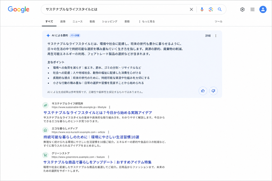The image size is (272, 181).
Task: Give thumbs up to the AI summary
Action: tap(203, 91)
